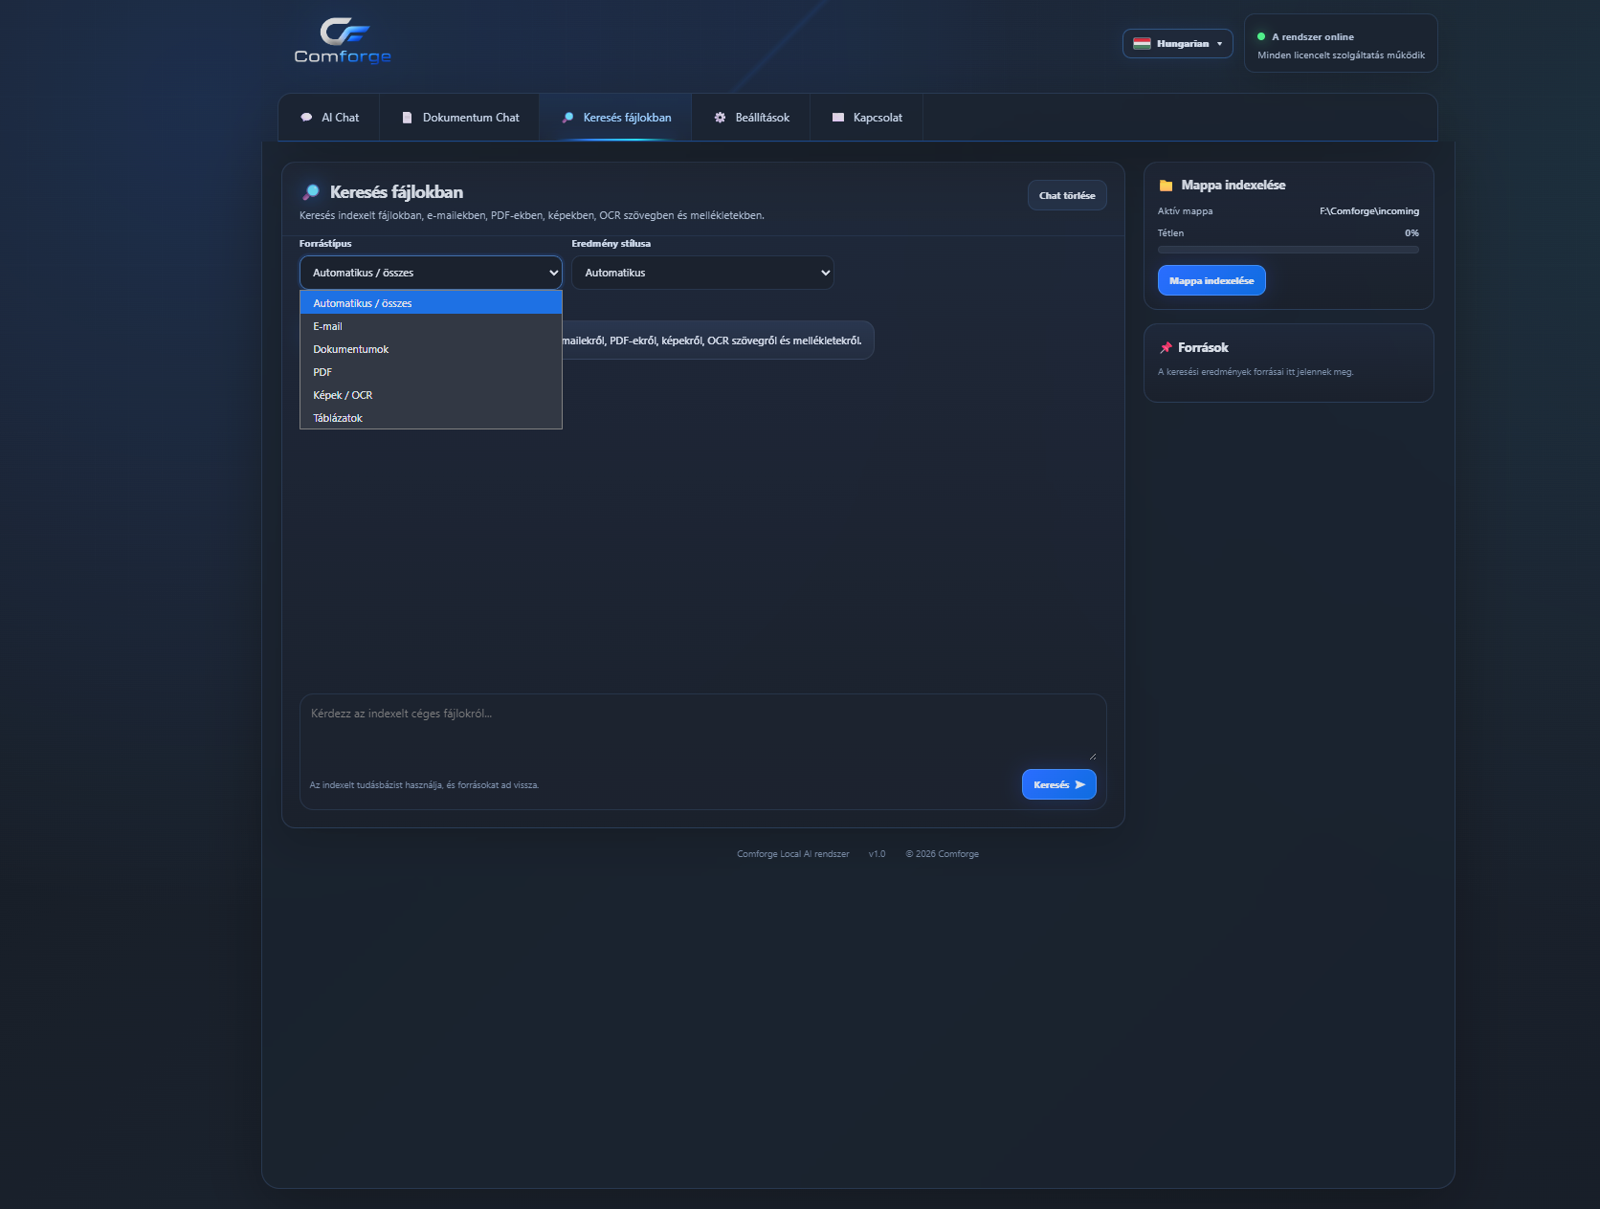Click Chat törlése button
The width and height of the screenshot is (1600, 1209).
(x=1067, y=195)
